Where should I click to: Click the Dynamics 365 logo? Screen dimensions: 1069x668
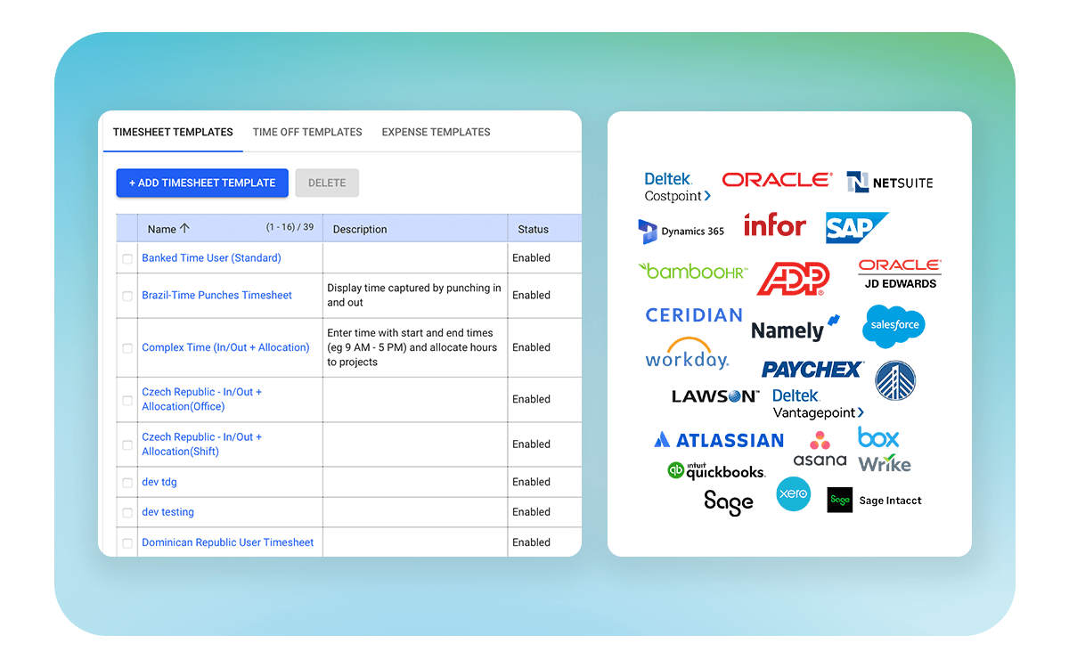pyautogui.click(x=681, y=232)
